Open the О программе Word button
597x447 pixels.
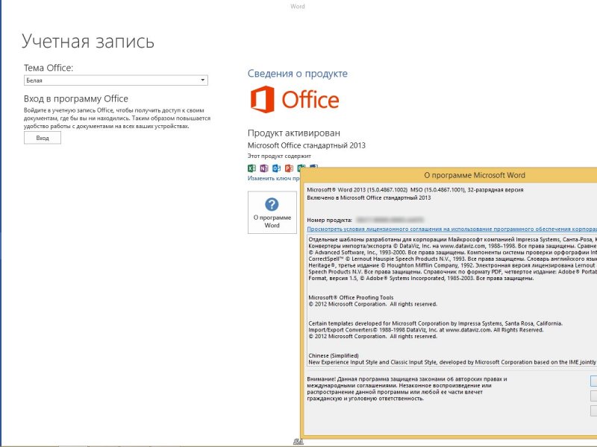click(x=272, y=212)
